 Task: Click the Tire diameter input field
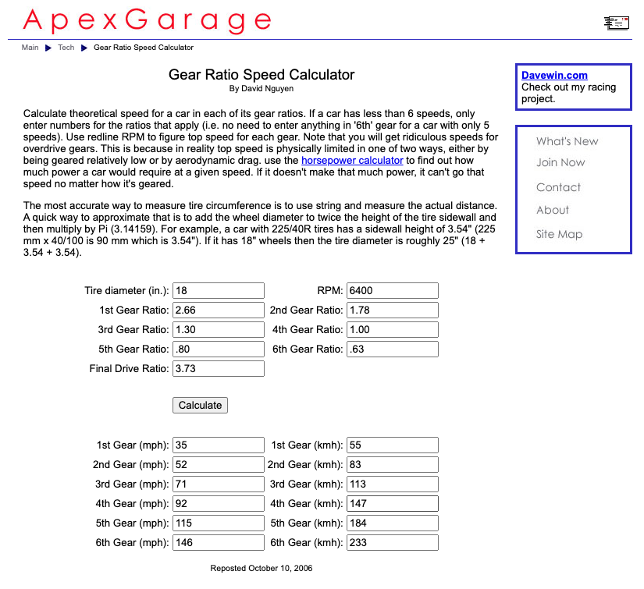coord(219,291)
